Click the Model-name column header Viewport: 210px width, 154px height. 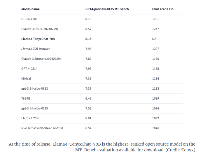pyautogui.click(x=30, y=9)
